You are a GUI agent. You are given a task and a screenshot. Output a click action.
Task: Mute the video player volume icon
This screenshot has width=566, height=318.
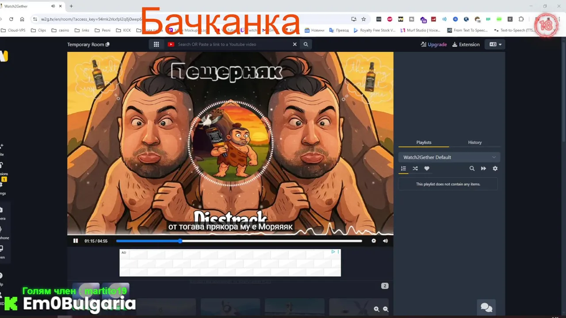pyautogui.click(x=385, y=241)
